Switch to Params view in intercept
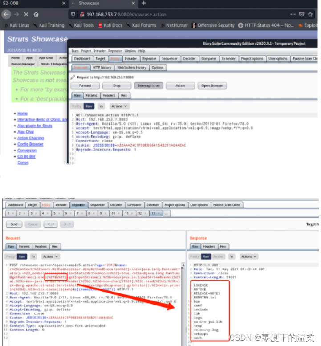321x346 pixels. click(91, 96)
